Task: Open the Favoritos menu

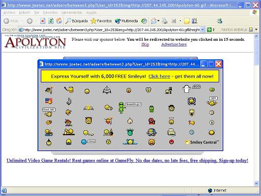Action: pyautogui.click(x=50, y=13)
